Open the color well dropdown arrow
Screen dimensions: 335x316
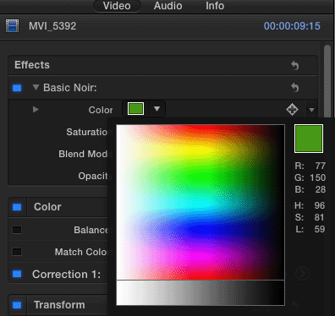click(x=157, y=109)
